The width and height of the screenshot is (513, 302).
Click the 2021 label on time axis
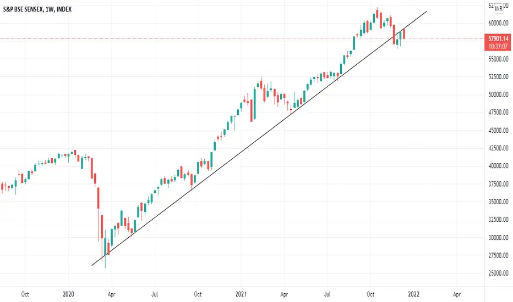coord(241,294)
